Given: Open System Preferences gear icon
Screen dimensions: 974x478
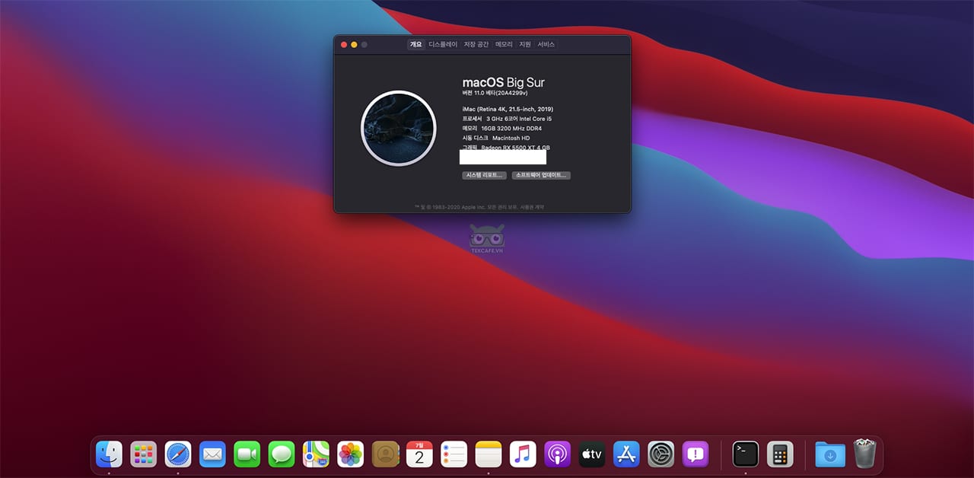Looking at the screenshot, I should [x=661, y=454].
